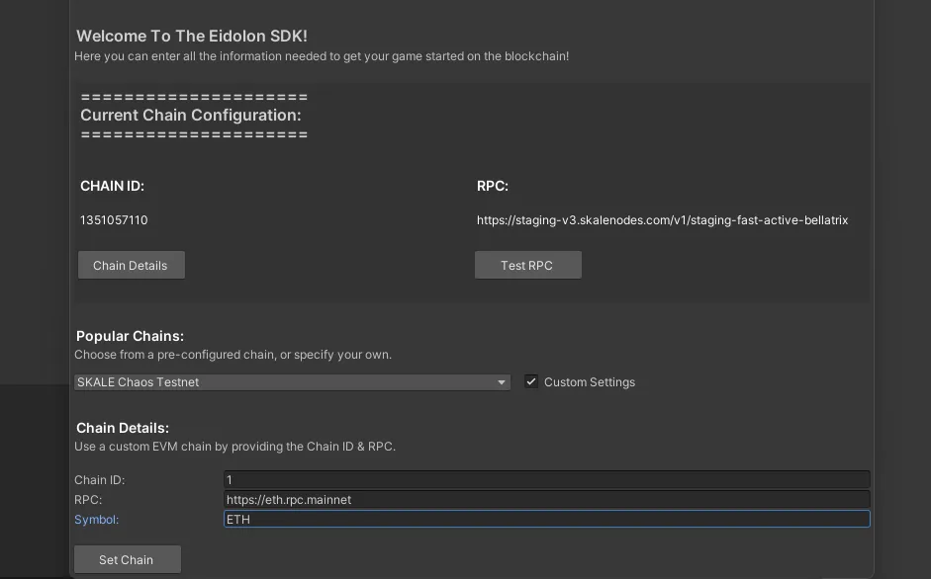The height and width of the screenshot is (579, 931).
Task: Click the RPC field label beside the URL input
Action: pos(88,500)
